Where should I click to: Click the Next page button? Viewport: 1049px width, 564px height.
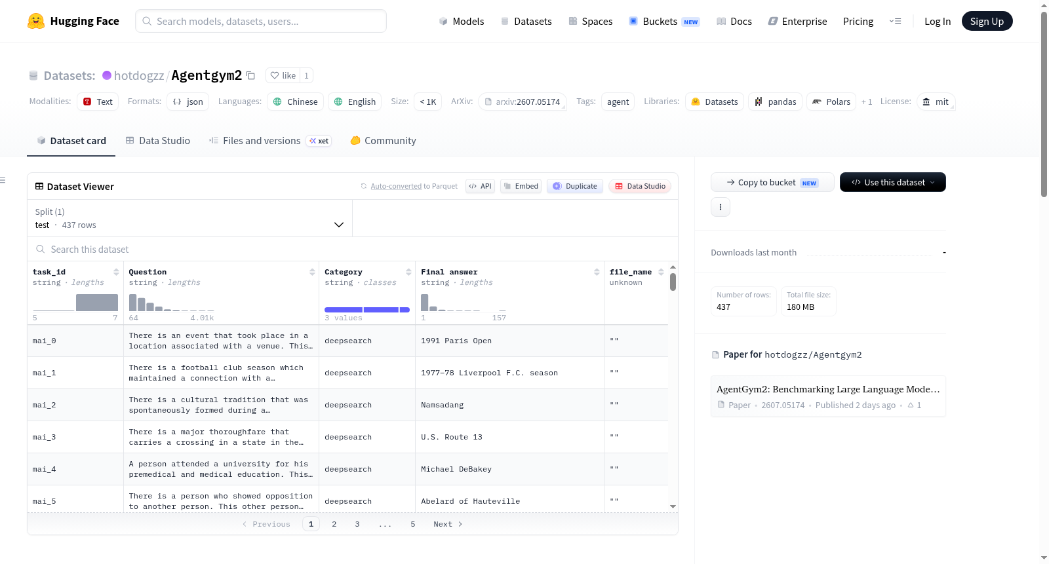point(448,524)
